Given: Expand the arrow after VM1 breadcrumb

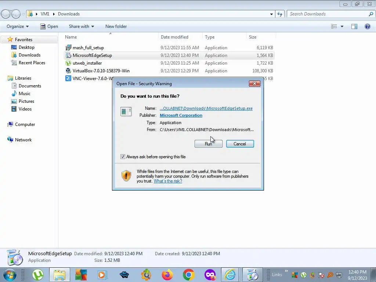Looking at the screenshot, I should tap(53, 14).
